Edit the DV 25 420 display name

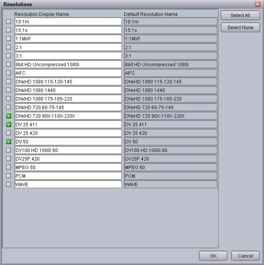(x=68, y=133)
